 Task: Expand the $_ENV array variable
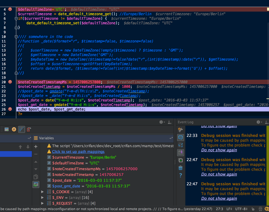click(43, 198)
